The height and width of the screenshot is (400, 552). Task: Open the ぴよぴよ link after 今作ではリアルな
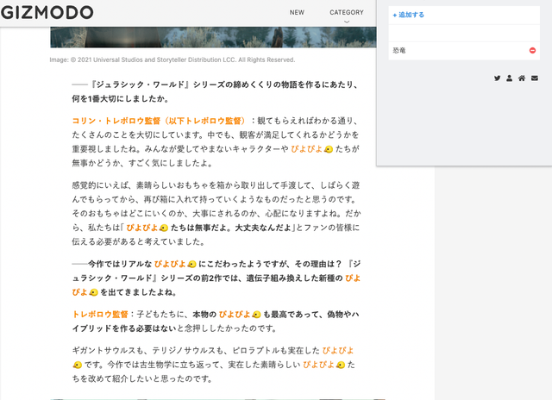(x=175, y=264)
